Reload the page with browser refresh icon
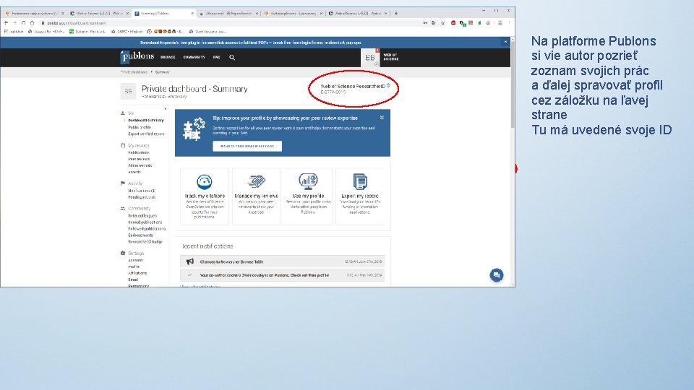 tap(23, 23)
